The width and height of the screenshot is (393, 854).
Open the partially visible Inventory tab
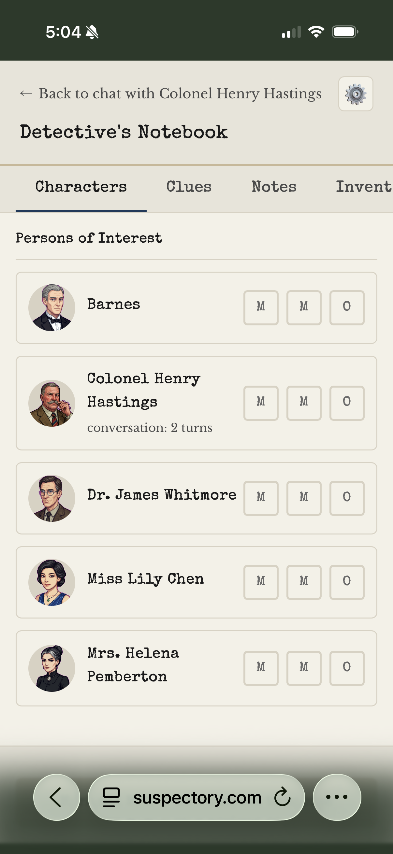(363, 187)
